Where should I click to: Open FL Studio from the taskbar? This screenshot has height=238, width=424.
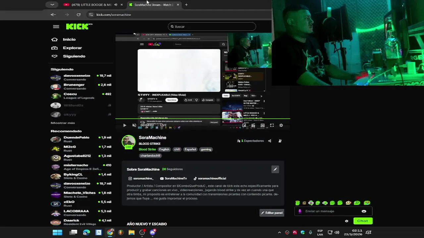point(121,232)
